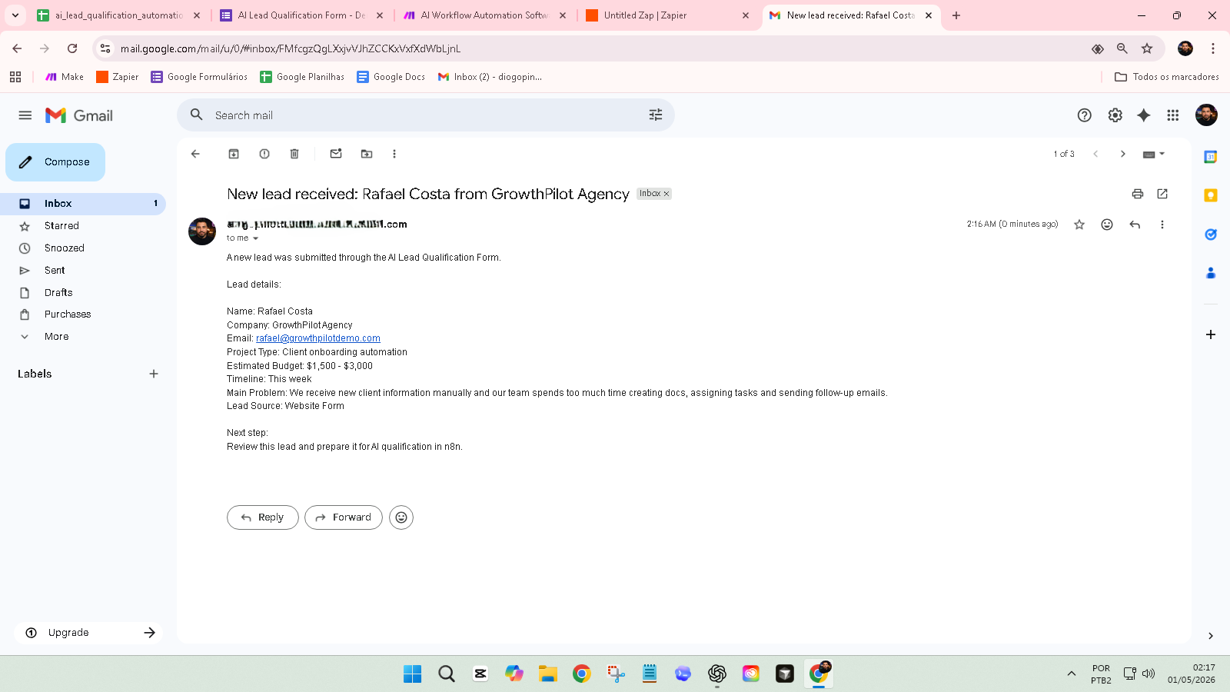1230x692 pixels.
Task: Open Gmail Support help icon
Action: (x=1085, y=115)
